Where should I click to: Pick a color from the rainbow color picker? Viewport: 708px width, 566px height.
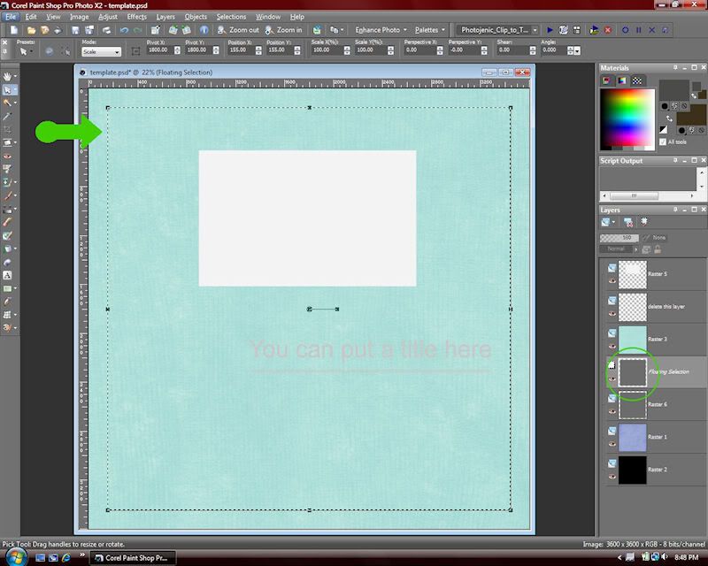click(x=627, y=119)
